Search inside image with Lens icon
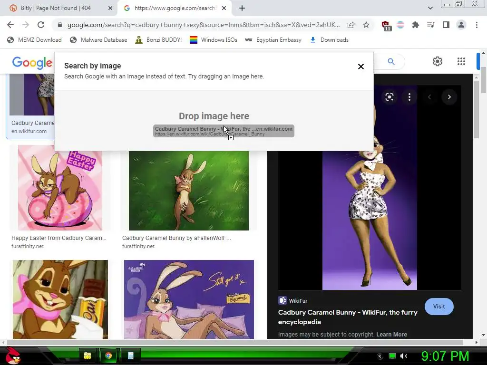Viewport: 487px width, 365px height. tap(390, 97)
